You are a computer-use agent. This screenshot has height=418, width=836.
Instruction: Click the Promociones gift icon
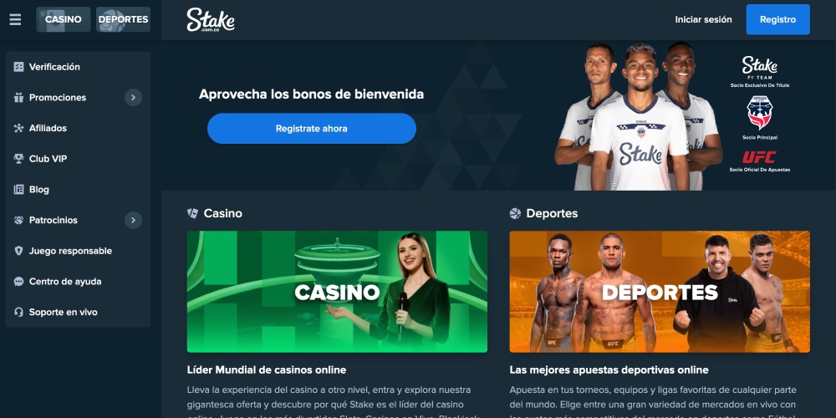[x=18, y=98]
